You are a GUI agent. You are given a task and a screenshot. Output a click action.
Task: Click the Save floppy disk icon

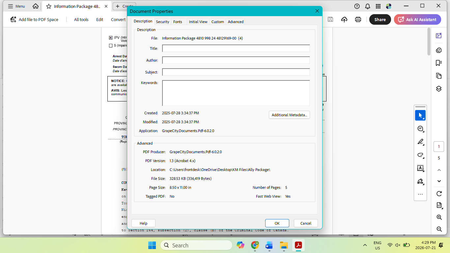click(x=330, y=19)
